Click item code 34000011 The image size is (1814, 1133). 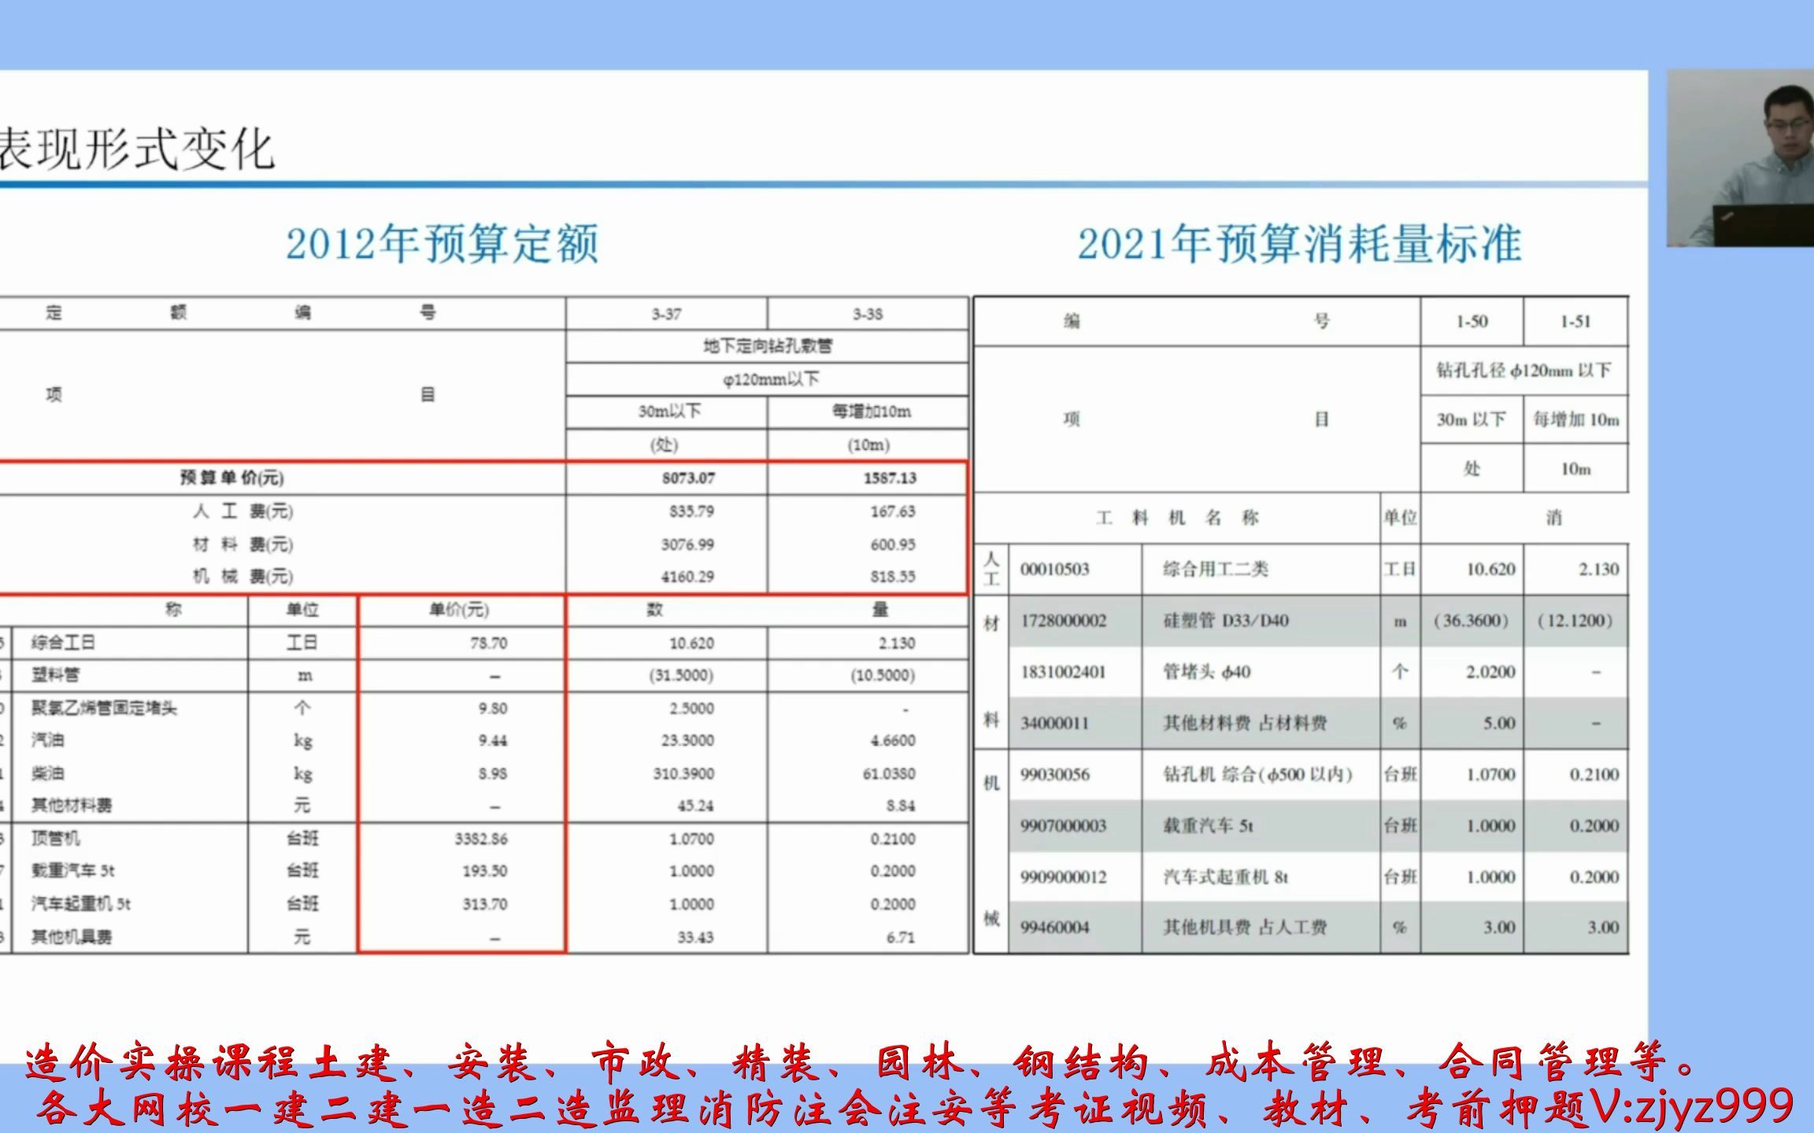(1054, 723)
